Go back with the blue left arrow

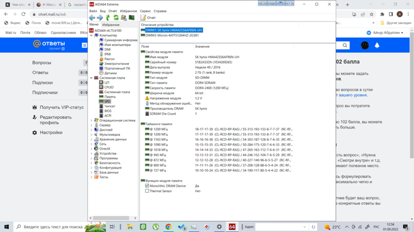92,18
